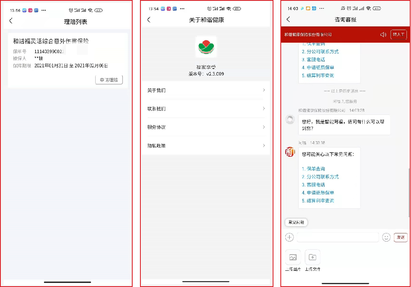Open the 常见问题 quick menu chip

pos(296,222)
